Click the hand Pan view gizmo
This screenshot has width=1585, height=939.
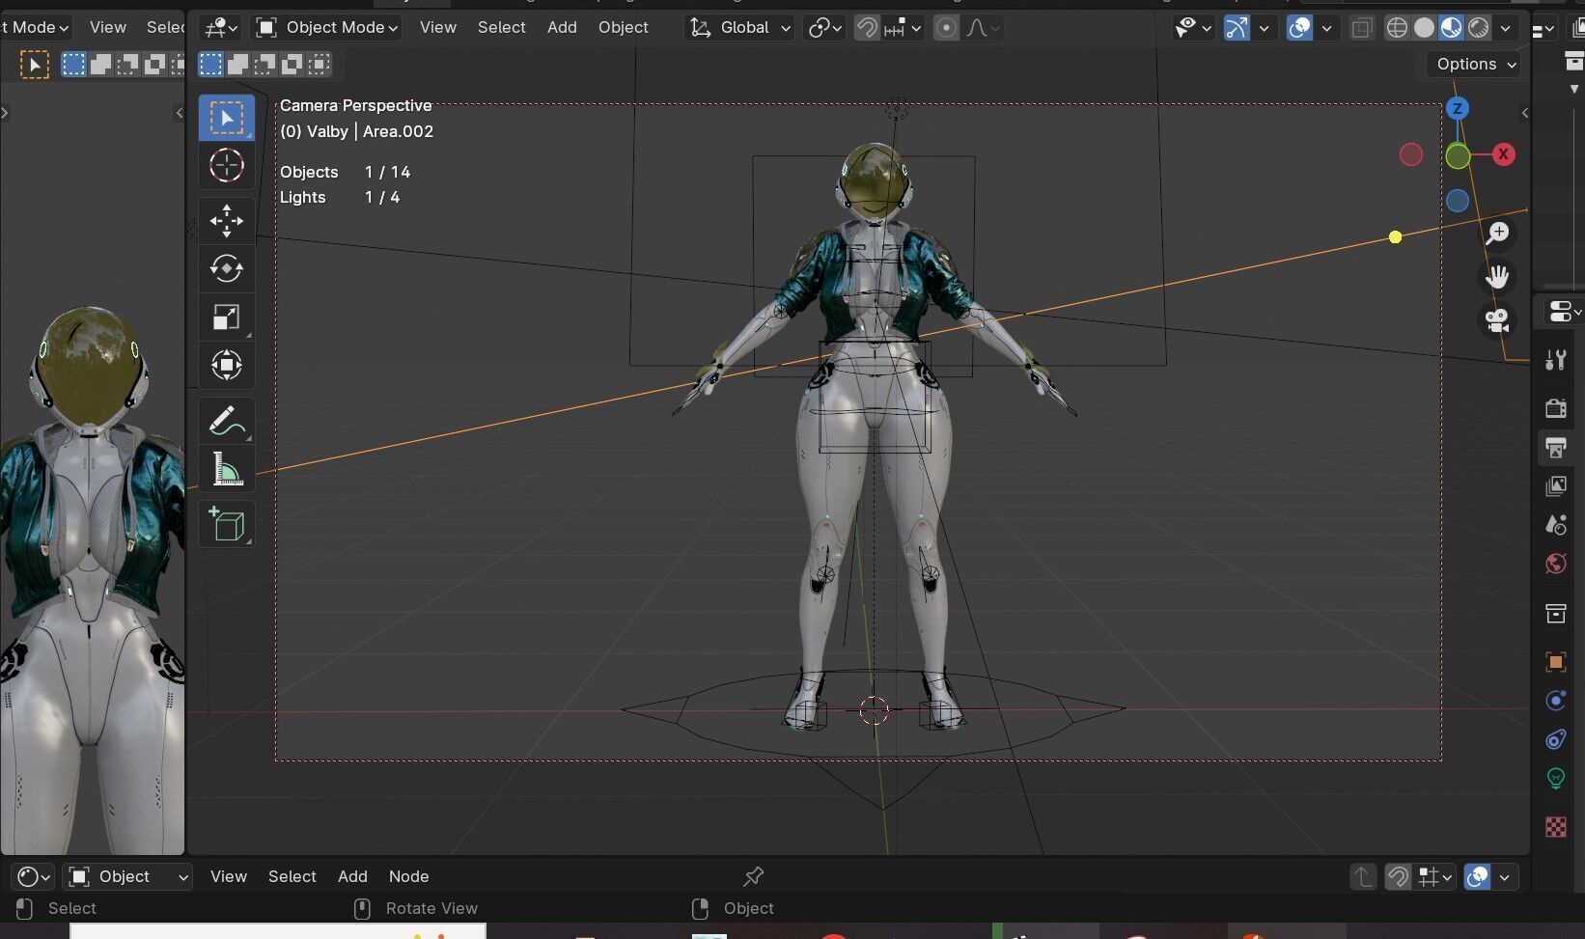click(x=1497, y=277)
